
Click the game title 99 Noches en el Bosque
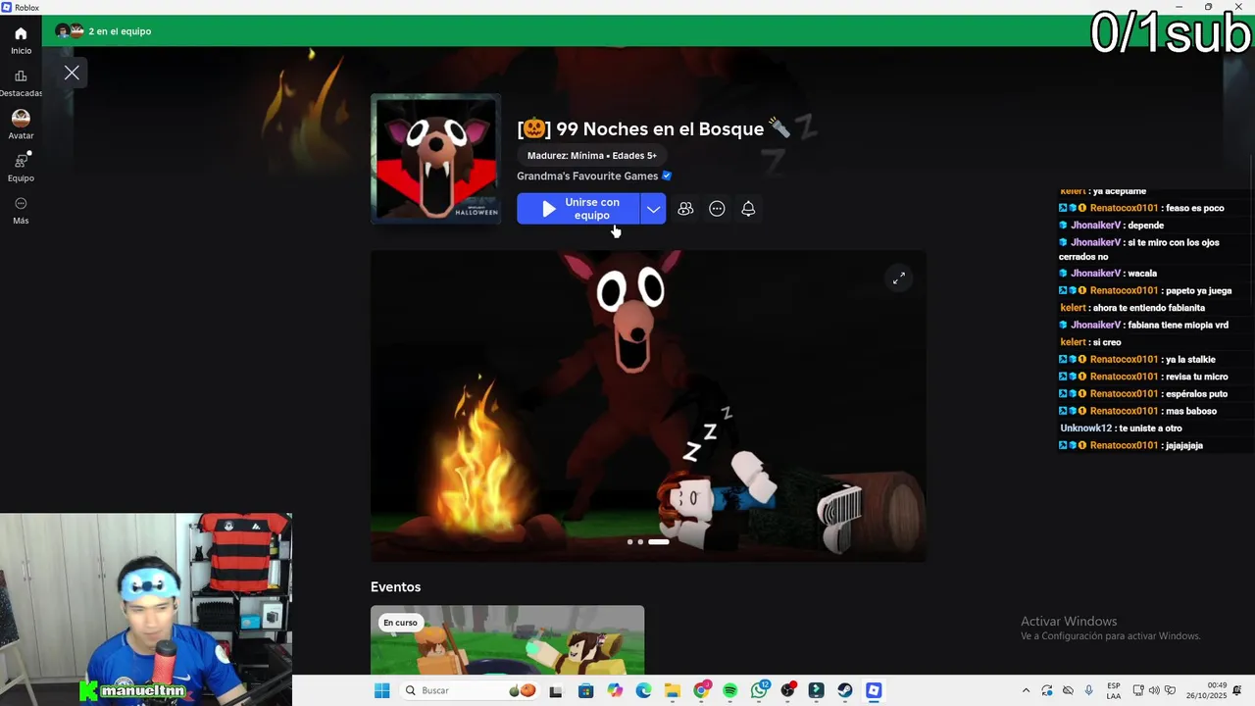(x=653, y=129)
